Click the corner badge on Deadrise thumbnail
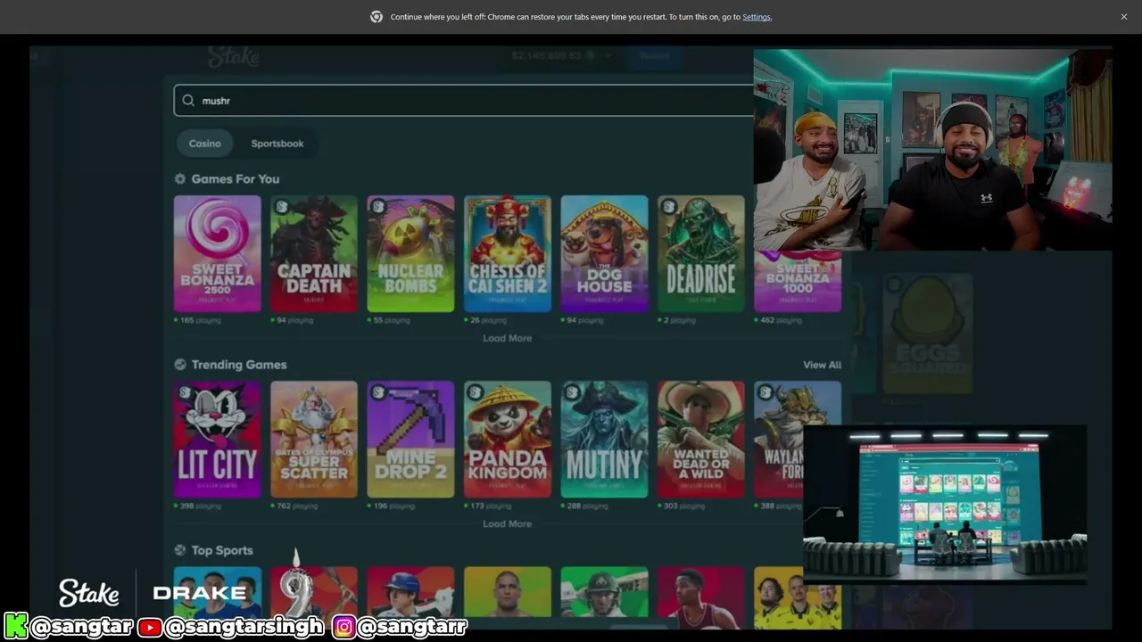Viewport: 1142px width, 642px height. click(x=669, y=207)
